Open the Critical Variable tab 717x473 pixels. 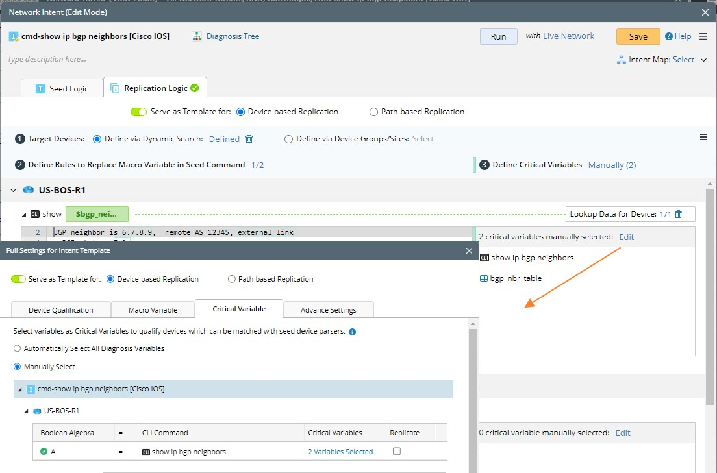(x=239, y=309)
